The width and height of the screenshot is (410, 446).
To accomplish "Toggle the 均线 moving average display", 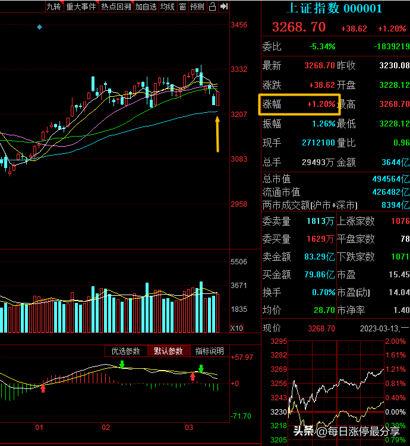I will pos(168,7).
